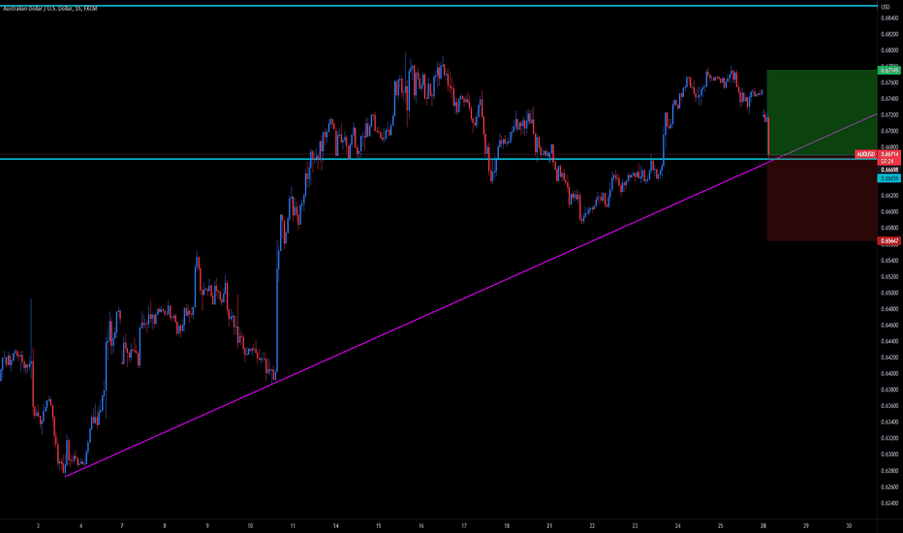903x533 pixels.
Task: Click date label 16 on time axis
Action: click(x=420, y=526)
